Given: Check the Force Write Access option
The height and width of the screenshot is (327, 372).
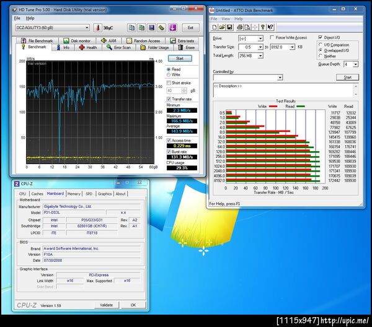Looking at the screenshot, I should [272, 37].
